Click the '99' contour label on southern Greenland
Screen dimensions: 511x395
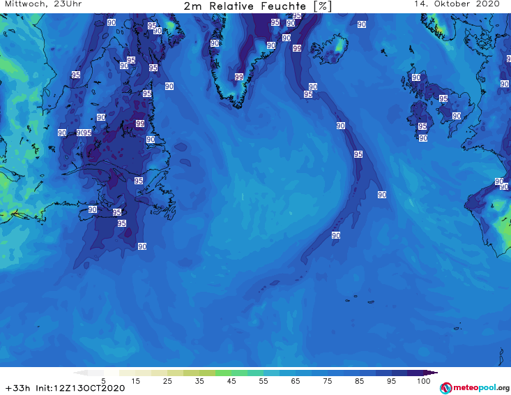[239, 77]
